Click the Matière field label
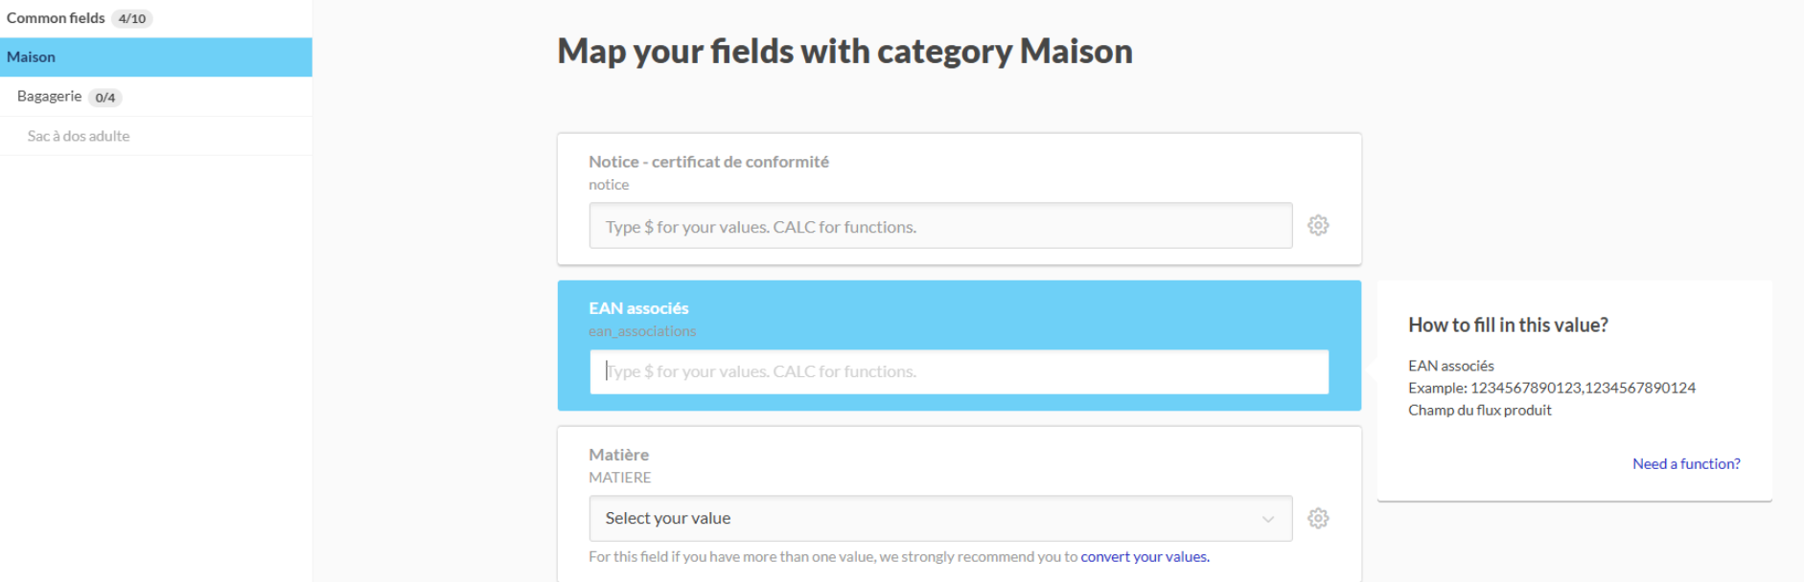Image resolution: width=1804 pixels, height=582 pixels. pyautogui.click(x=618, y=455)
